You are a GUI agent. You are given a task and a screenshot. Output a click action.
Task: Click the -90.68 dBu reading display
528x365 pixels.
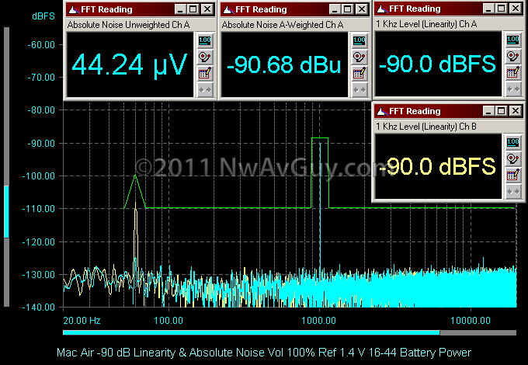pyautogui.click(x=284, y=64)
